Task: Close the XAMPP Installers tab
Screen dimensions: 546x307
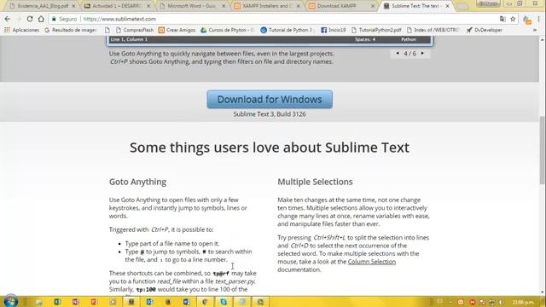Action: coord(298,6)
